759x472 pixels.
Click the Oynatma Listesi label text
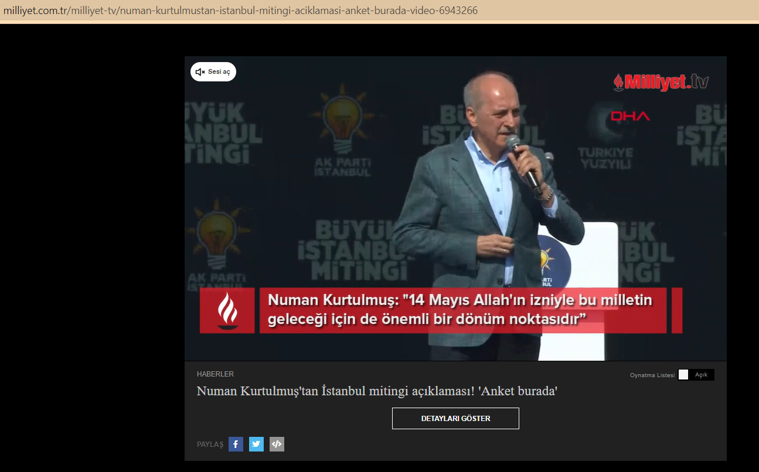[652, 375]
